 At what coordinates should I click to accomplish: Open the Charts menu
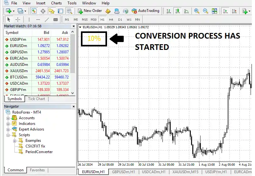coord(56,3)
